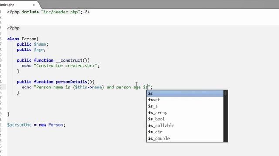Choose 'is_bool' autocomplete suggestion
279x156 pixels.
(x=185, y=119)
